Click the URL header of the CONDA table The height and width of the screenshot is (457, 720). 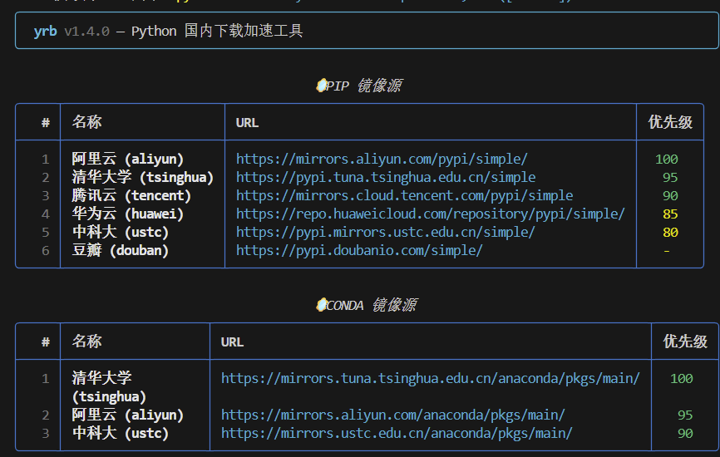click(232, 342)
